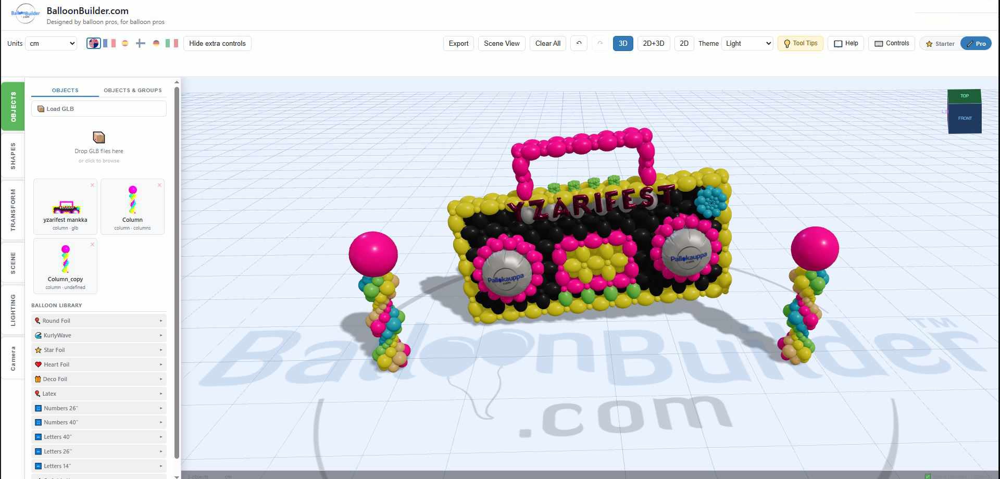Viewport: 1000px width, 479px height.
Task: Open the OBJECTS inner tab
Action: tap(65, 90)
